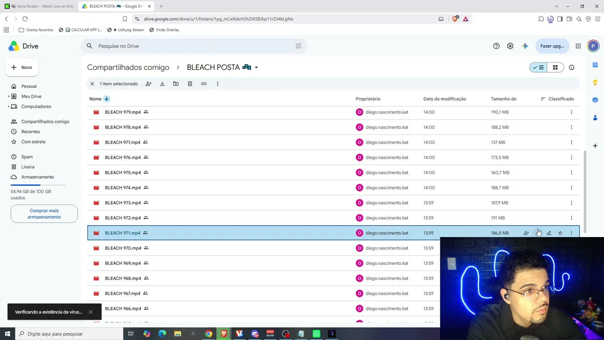
Task: Get add-ons with the plus icon
Action: tap(595, 146)
